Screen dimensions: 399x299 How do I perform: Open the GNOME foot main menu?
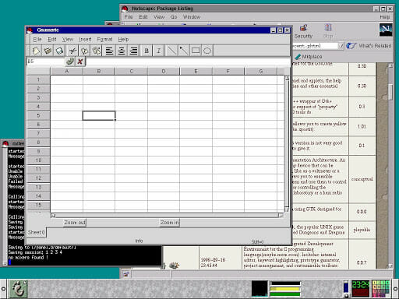19,289
